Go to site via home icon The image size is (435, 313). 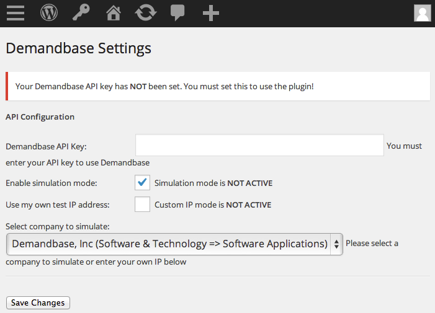(114, 13)
